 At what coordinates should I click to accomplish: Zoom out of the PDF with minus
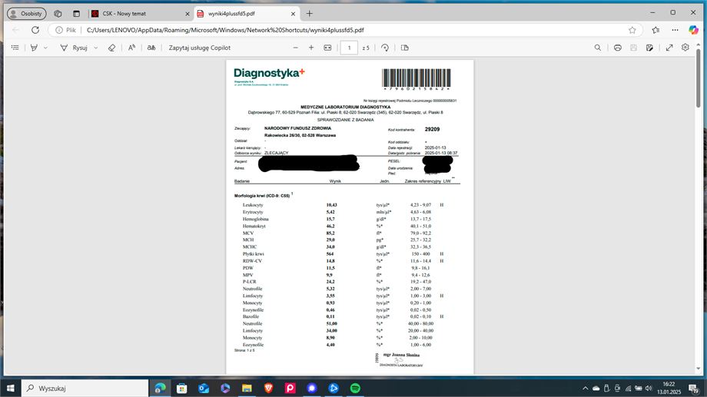295,48
